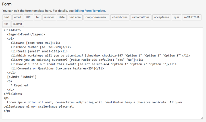206x122 pixels.
Task: Click the file upload tag button
Action: 6,24
